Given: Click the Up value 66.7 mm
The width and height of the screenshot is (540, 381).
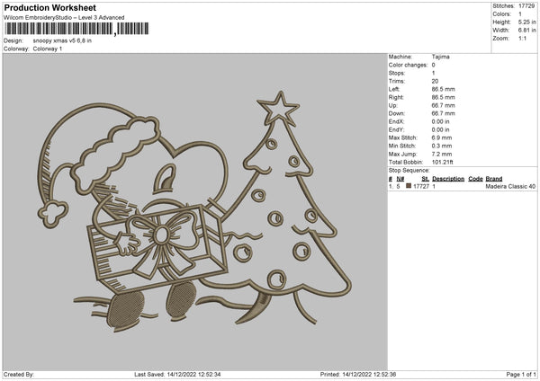Looking at the screenshot, I should pos(443,105).
